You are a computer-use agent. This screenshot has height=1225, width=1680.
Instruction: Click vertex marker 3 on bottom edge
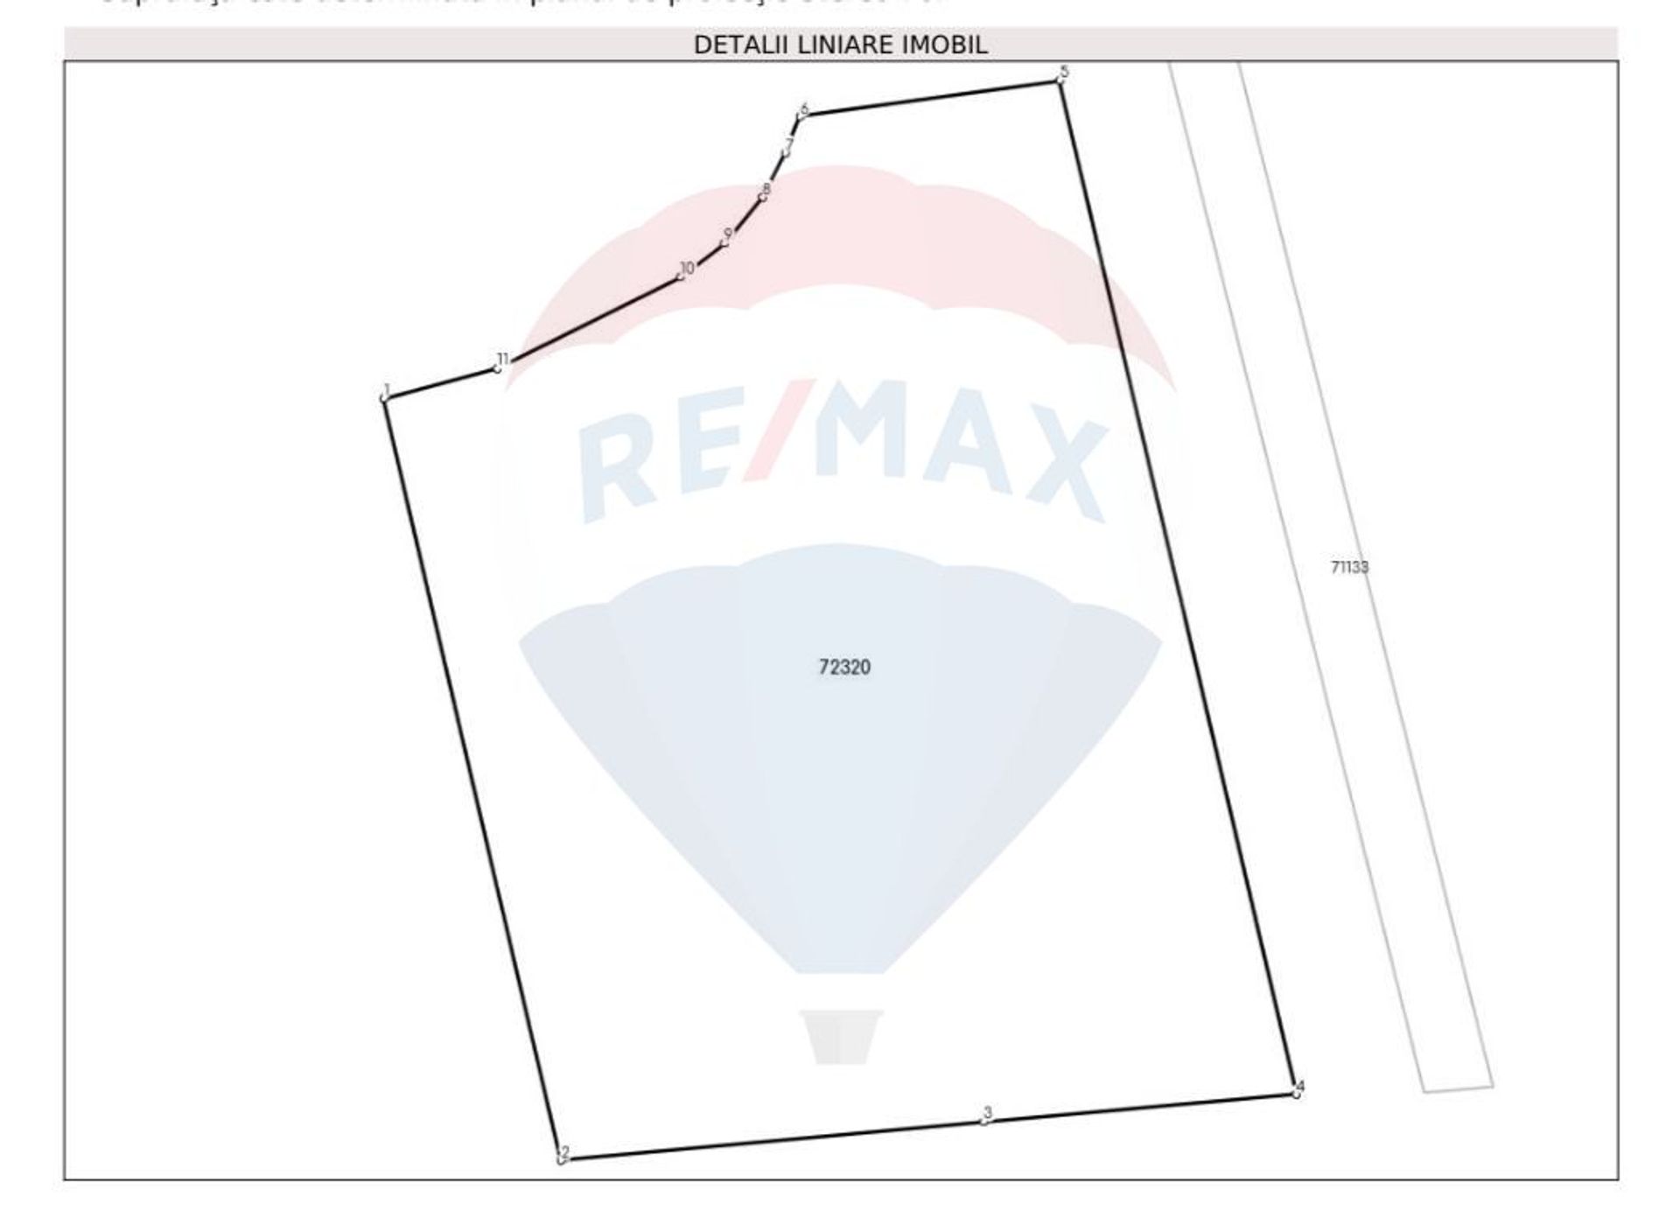click(985, 1120)
